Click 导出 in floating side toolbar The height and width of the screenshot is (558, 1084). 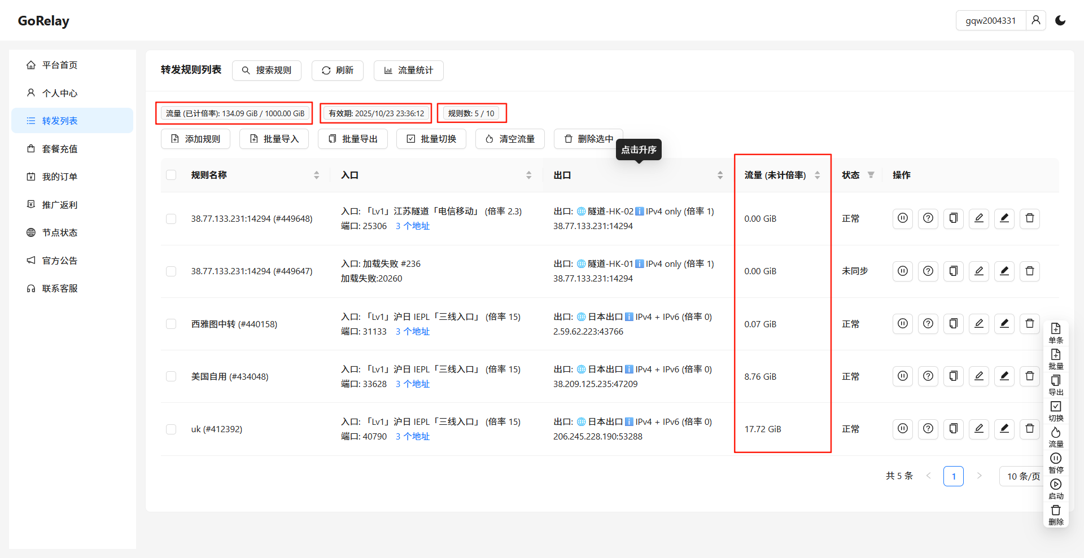1055,385
